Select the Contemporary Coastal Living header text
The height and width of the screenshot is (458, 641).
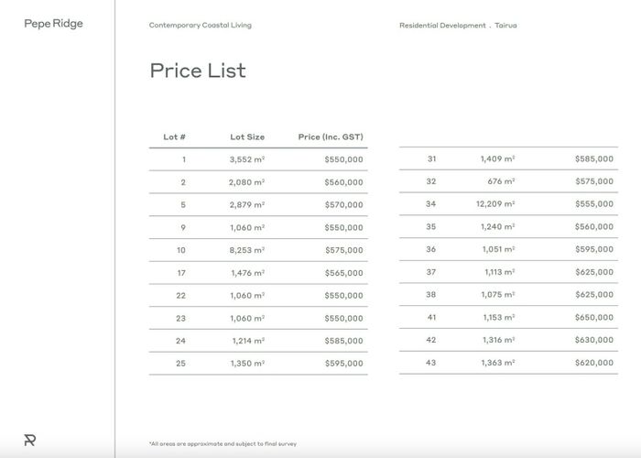[x=201, y=26]
